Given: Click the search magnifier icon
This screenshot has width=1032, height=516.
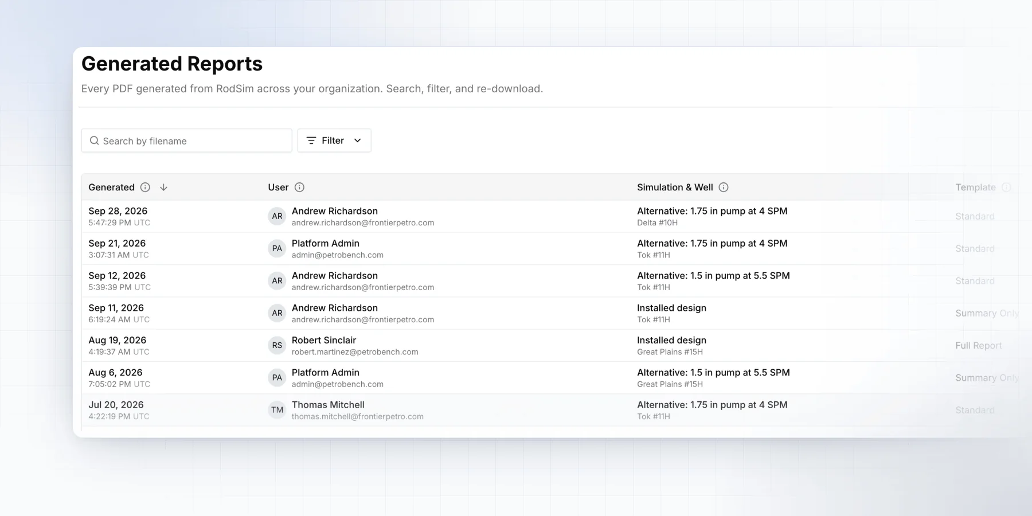Looking at the screenshot, I should pos(95,140).
